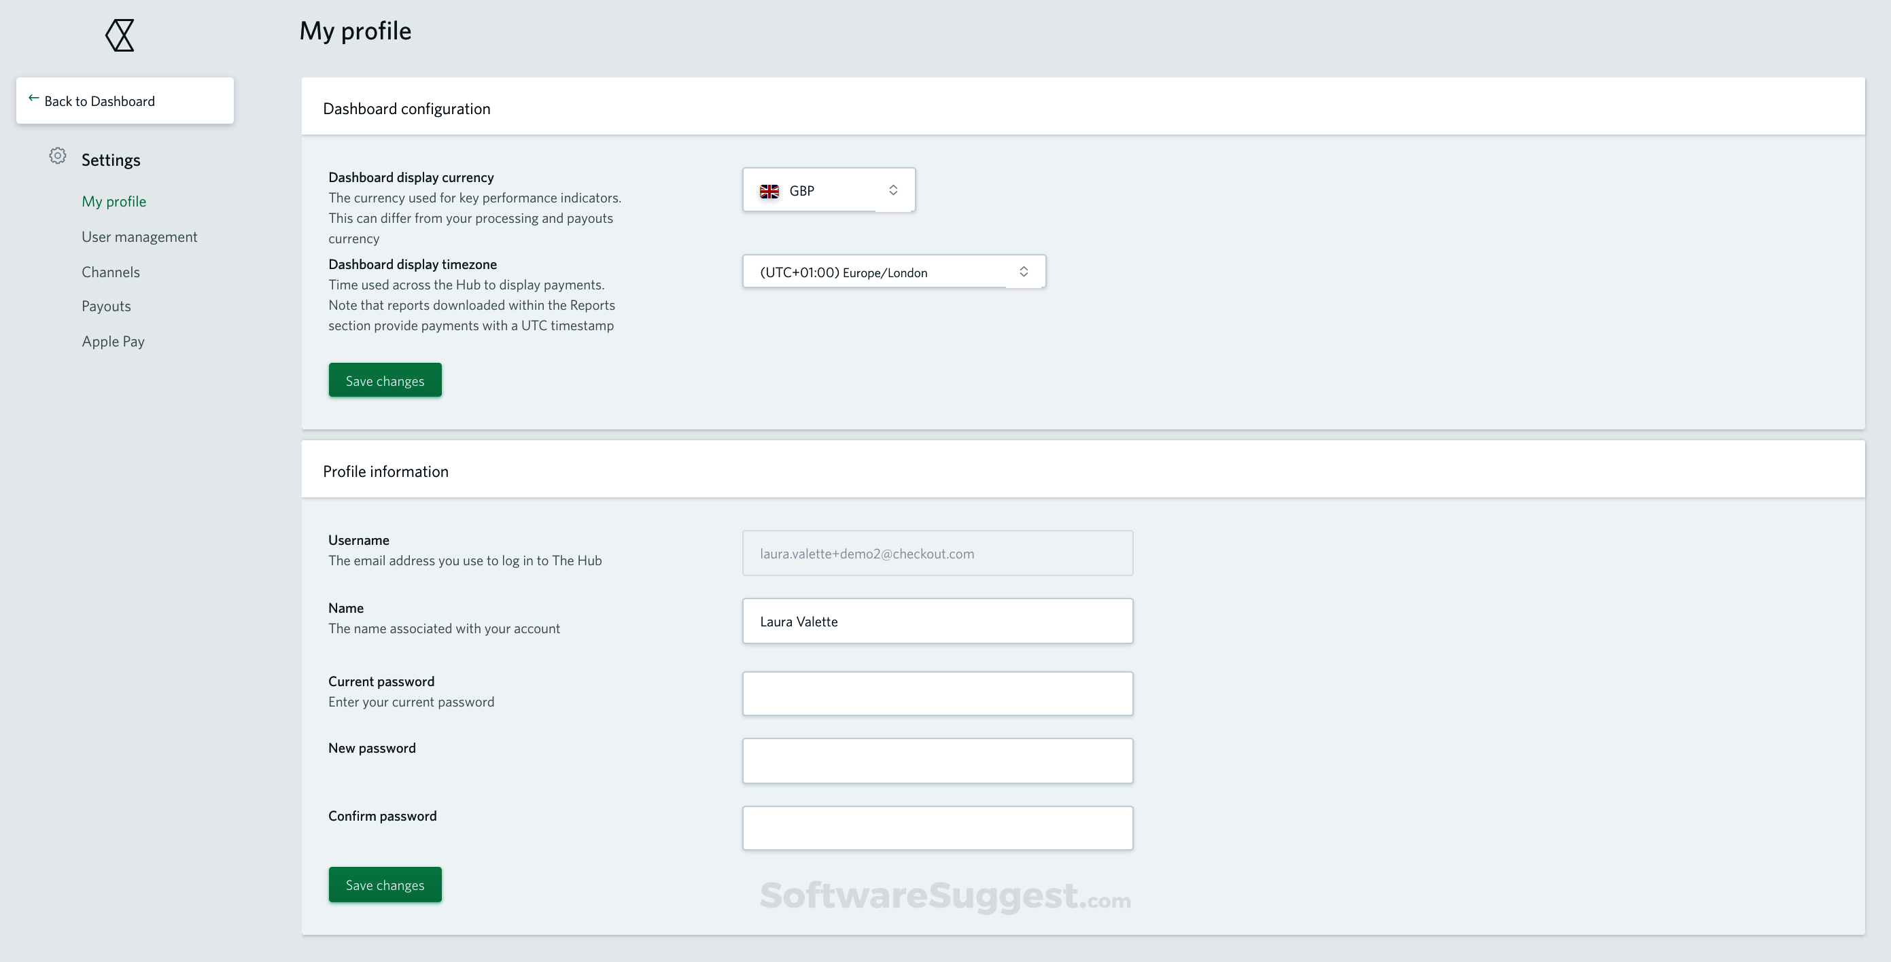
Task: Open the Dashboard display currency dropdown
Action: point(828,190)
